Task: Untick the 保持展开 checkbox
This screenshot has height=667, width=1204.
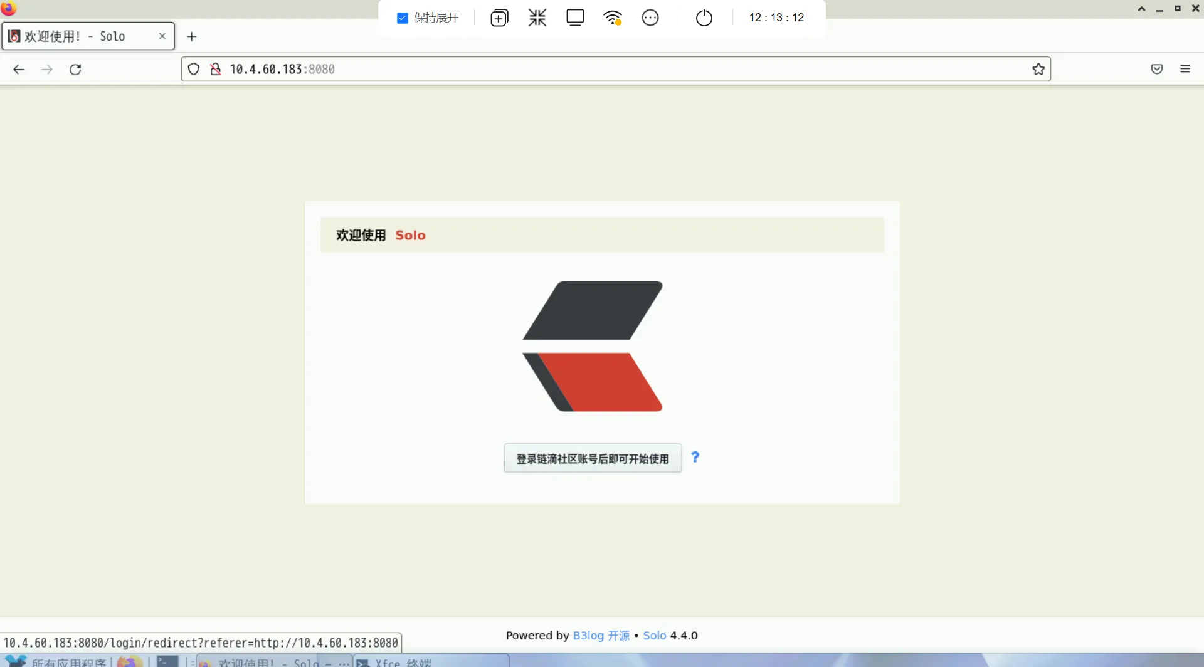Action: (x=403, y=18)
